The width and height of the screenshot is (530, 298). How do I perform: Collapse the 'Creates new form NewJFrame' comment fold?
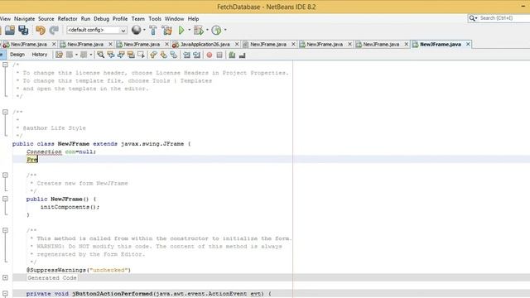5,175
